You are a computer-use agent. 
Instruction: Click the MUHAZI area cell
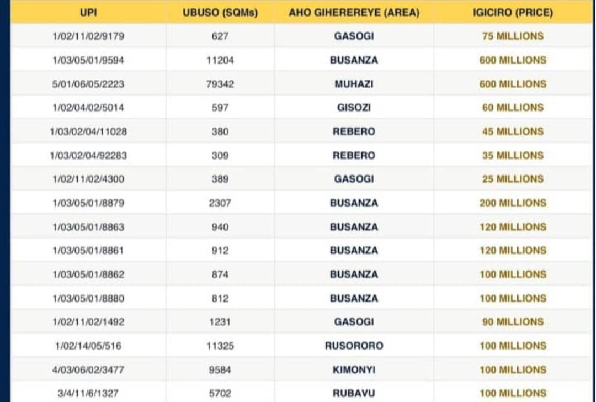(354, 84)
